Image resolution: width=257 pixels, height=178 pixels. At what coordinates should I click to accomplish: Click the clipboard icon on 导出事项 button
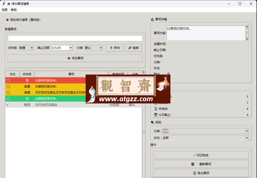pos(195,173)
